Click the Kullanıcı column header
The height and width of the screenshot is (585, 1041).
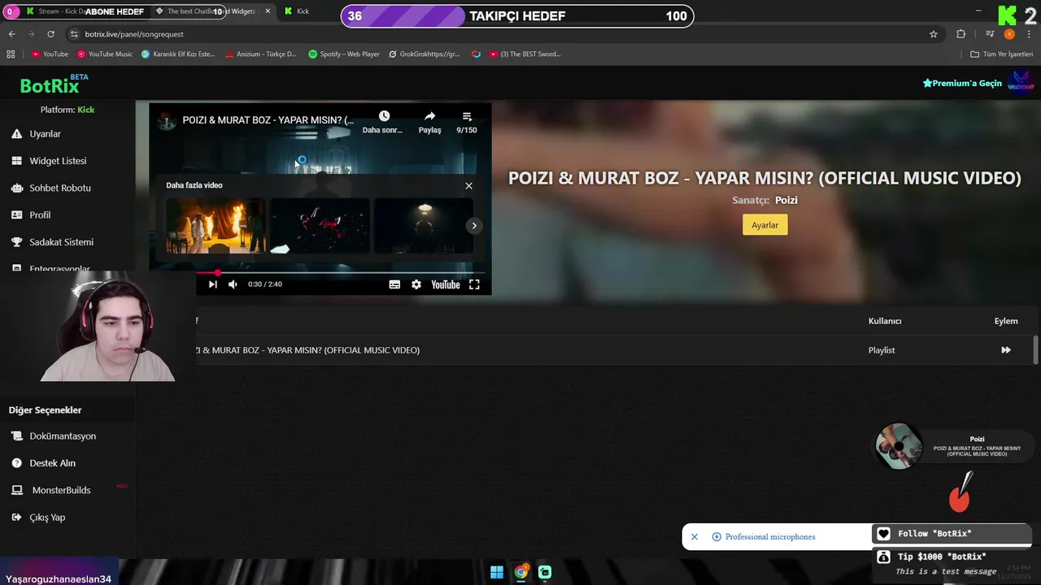[885, 321]
